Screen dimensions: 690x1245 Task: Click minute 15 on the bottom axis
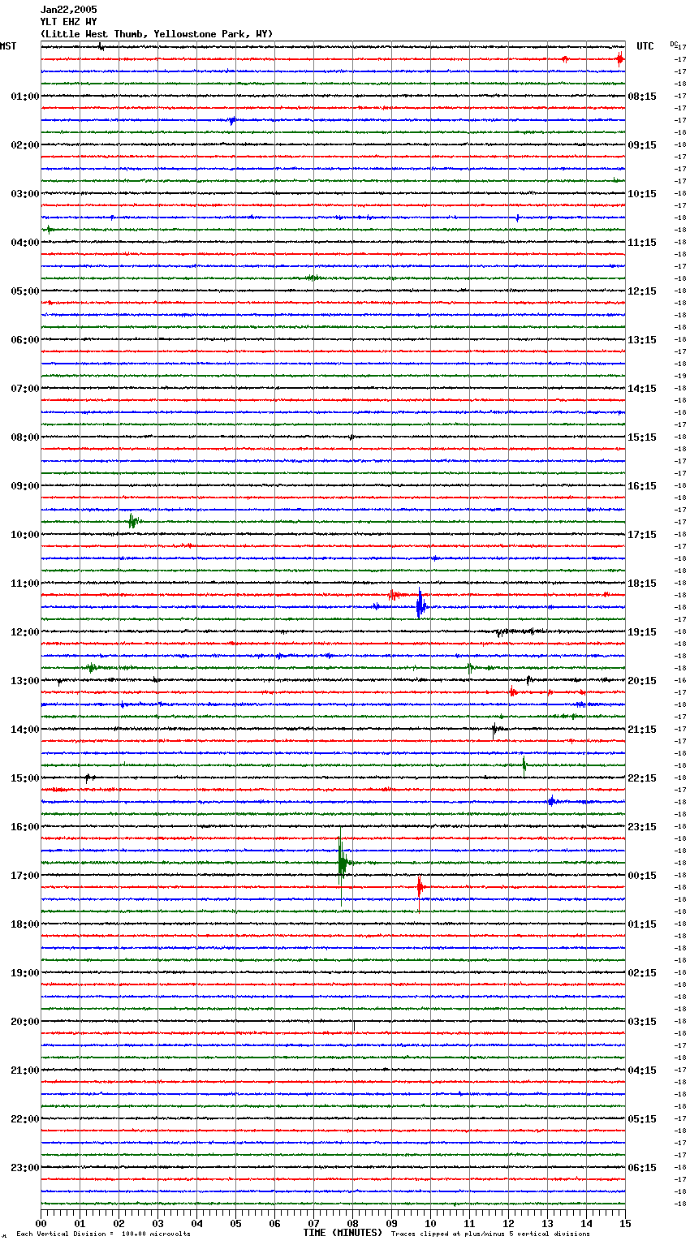pos(625,1223)
